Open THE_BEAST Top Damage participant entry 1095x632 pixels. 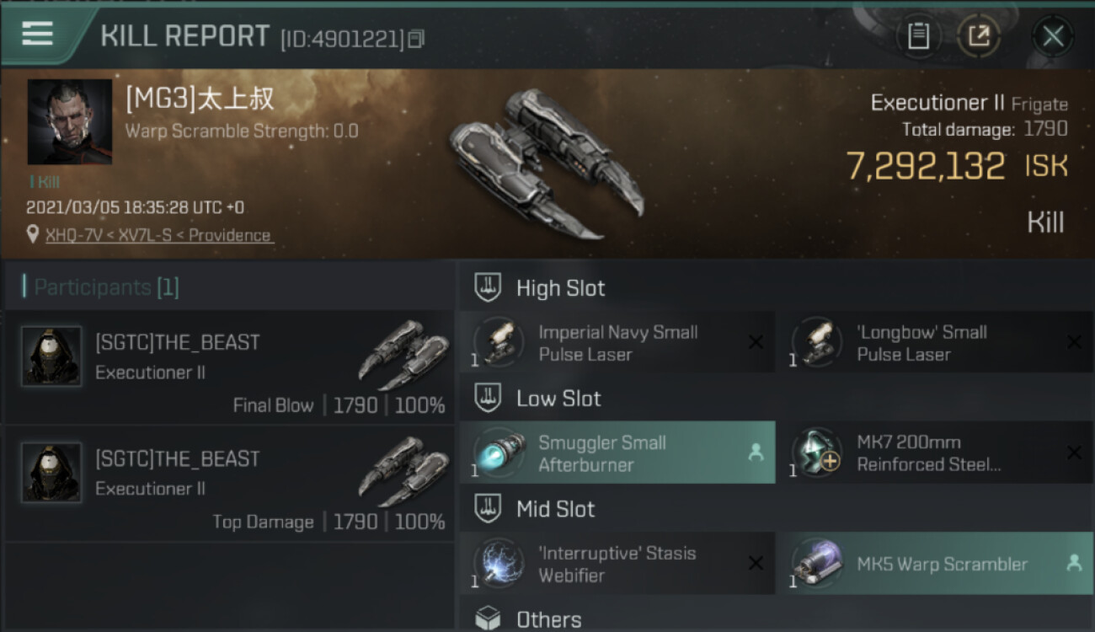(227, 484)
